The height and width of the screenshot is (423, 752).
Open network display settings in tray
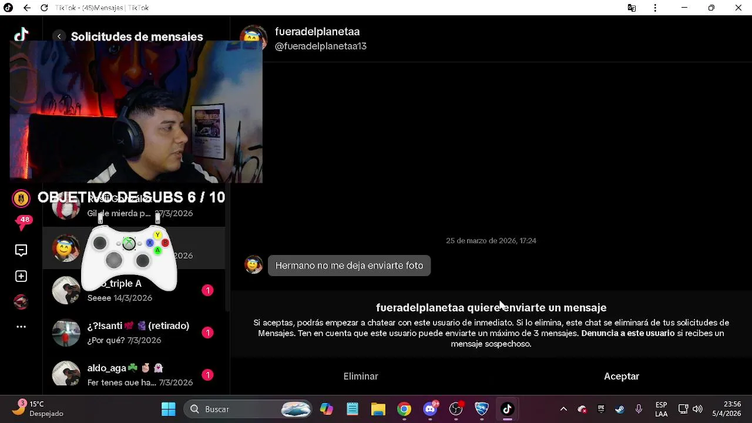click(x=683, y=409)
